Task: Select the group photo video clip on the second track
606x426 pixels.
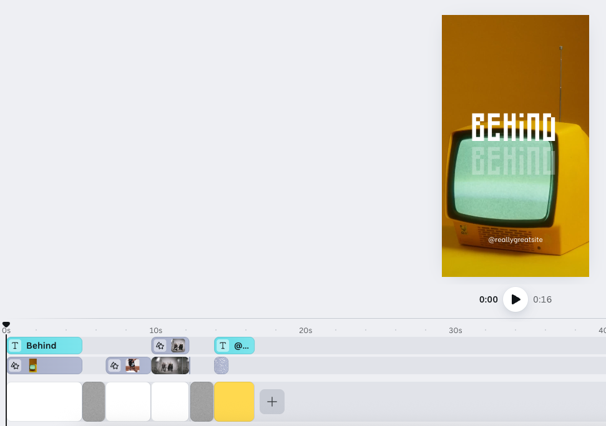Action: [170, 365]
